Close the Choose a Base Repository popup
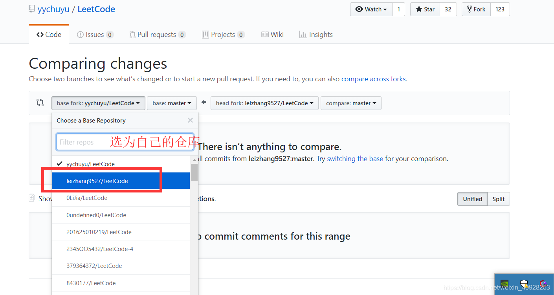Viewport: 554px width, 295px height. tap(190, 121)
